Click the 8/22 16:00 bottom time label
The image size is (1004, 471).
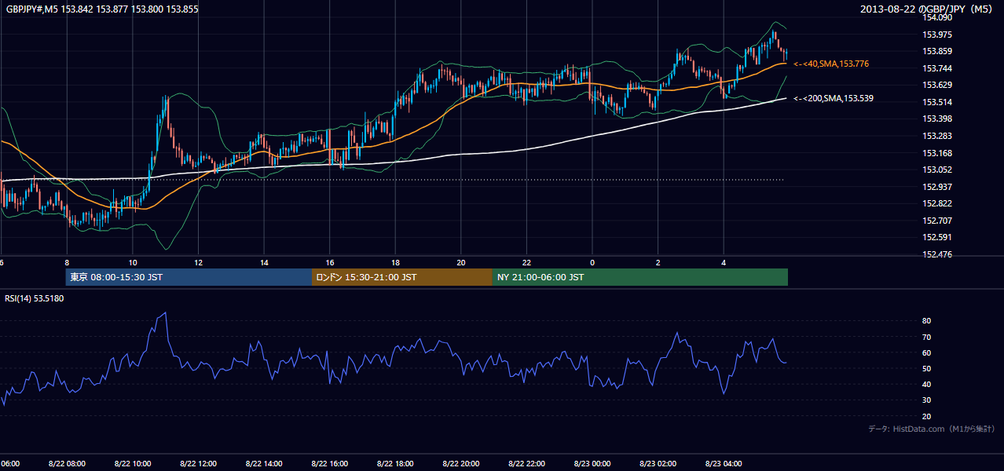(330, 464)
